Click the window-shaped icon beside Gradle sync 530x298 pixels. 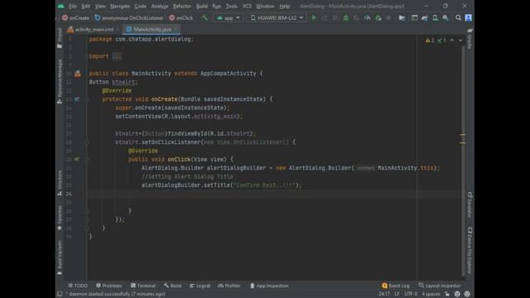(414, 17)
